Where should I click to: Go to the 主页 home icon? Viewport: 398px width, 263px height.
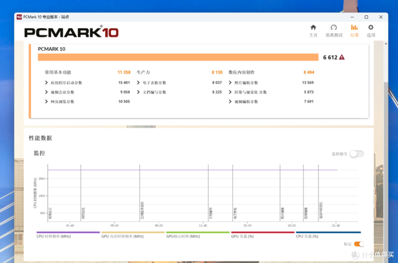pos(313,27)
